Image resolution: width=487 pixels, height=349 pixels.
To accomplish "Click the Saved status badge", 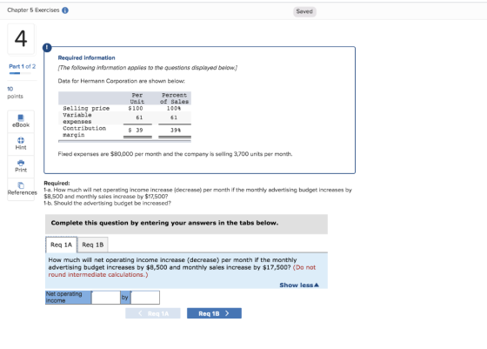I will 304,11.
